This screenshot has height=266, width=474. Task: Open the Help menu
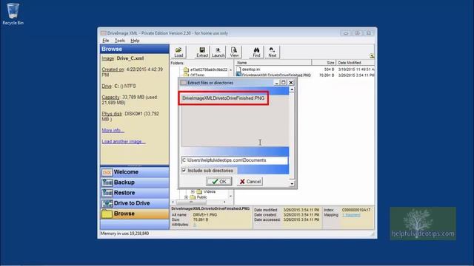click(x=135, y=41)
